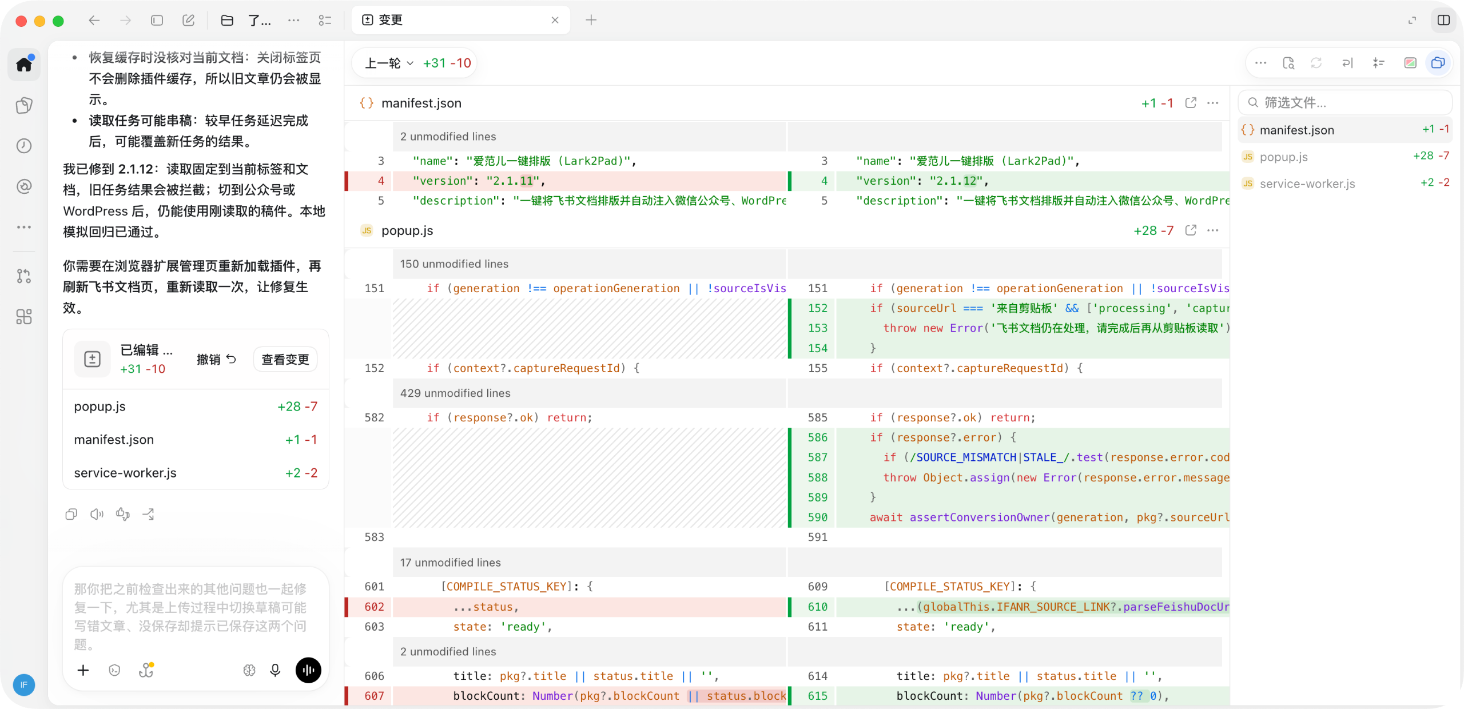Open manifest.json in the editor via external-link icon
This screenshot has width=1464, height=709.
[x=1191, y=103]
